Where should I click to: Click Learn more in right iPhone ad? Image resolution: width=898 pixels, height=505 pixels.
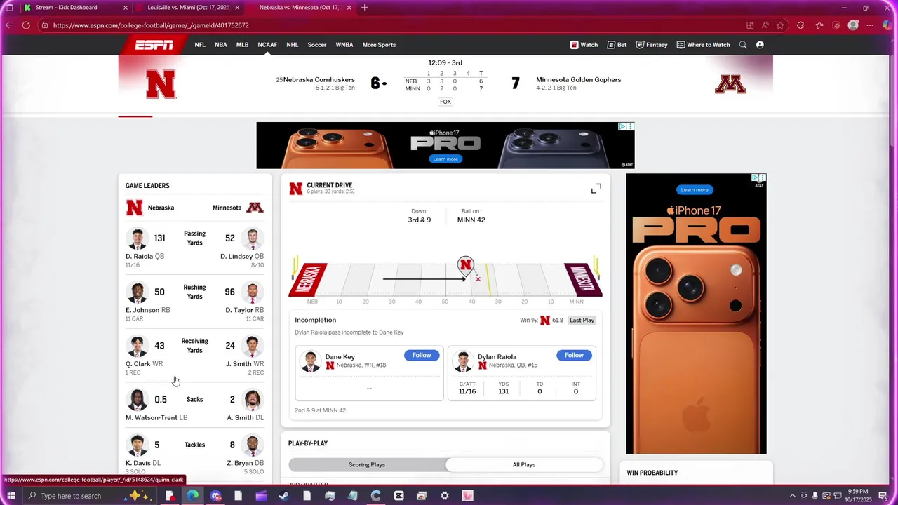coord(695,190)
